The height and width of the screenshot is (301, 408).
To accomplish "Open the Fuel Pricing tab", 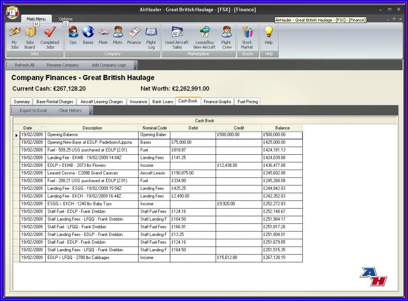I will [x=248, y=102].
